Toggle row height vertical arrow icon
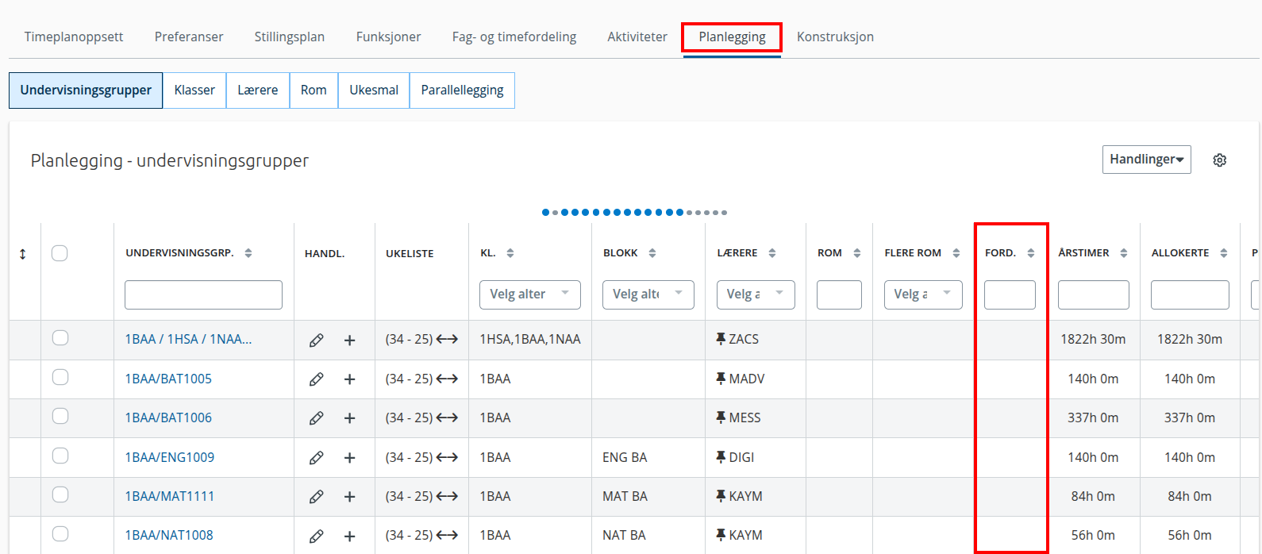 23,254
